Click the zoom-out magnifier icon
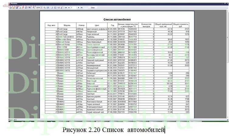Image resolution: width=232 pixels, height=138 pixels. (44, 8)
